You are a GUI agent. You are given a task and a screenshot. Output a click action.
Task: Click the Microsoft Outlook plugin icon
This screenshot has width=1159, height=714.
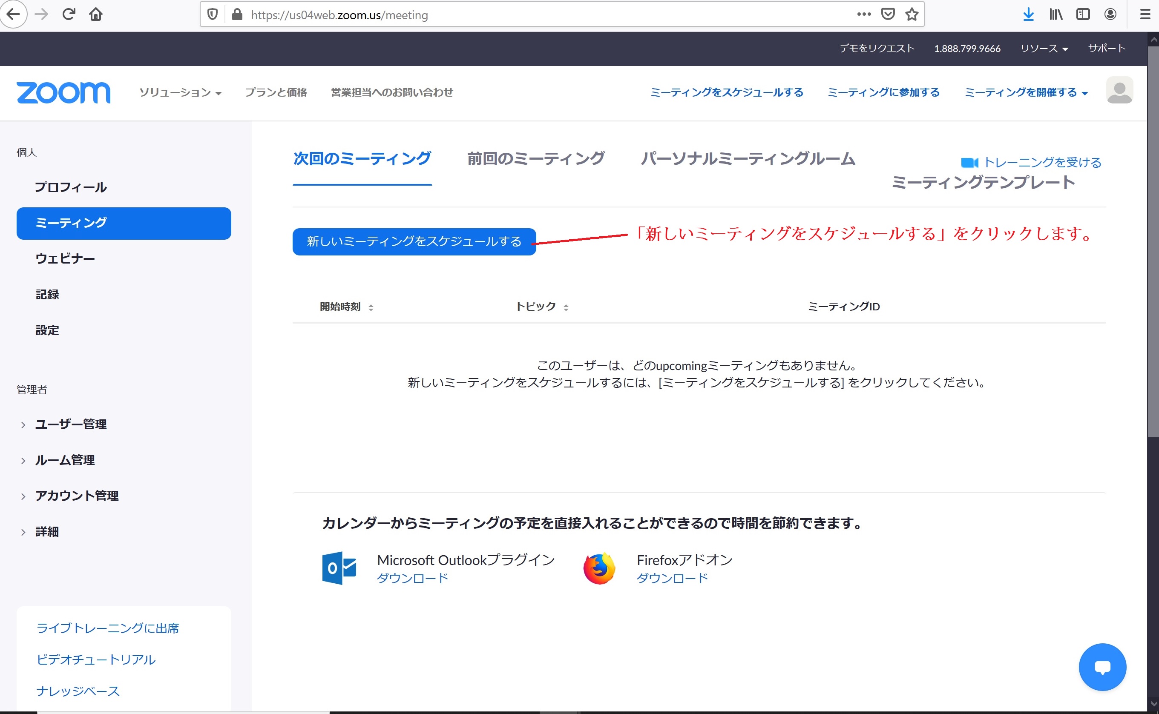pyautogui.click(x=339, y=568)
